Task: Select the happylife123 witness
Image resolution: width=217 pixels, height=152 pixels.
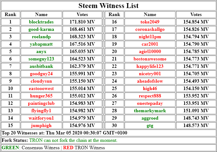Action: [150, 66]
